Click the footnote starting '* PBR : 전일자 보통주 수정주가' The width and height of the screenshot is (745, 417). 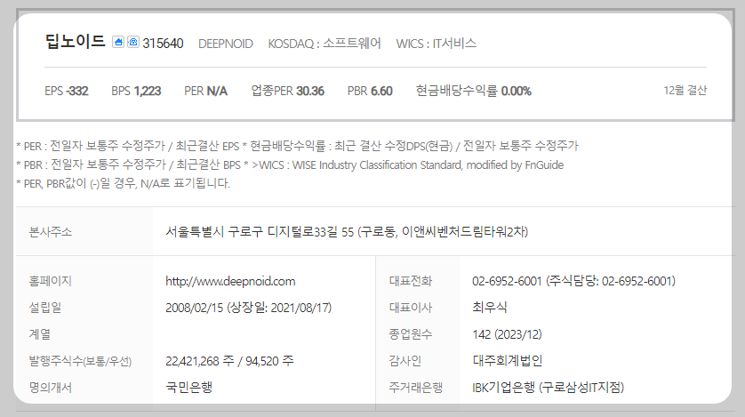(290, 164)
